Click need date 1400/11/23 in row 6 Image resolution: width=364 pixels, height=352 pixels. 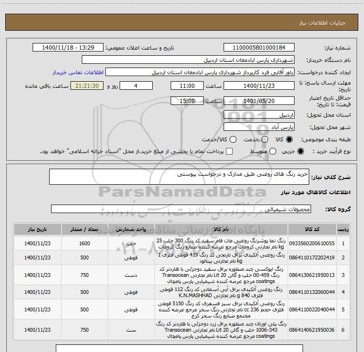pyautogui.click(x=37, y=330)
